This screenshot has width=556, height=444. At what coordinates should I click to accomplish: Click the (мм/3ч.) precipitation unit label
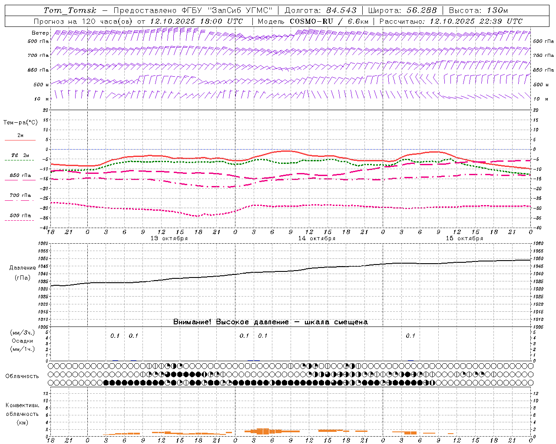23,333
